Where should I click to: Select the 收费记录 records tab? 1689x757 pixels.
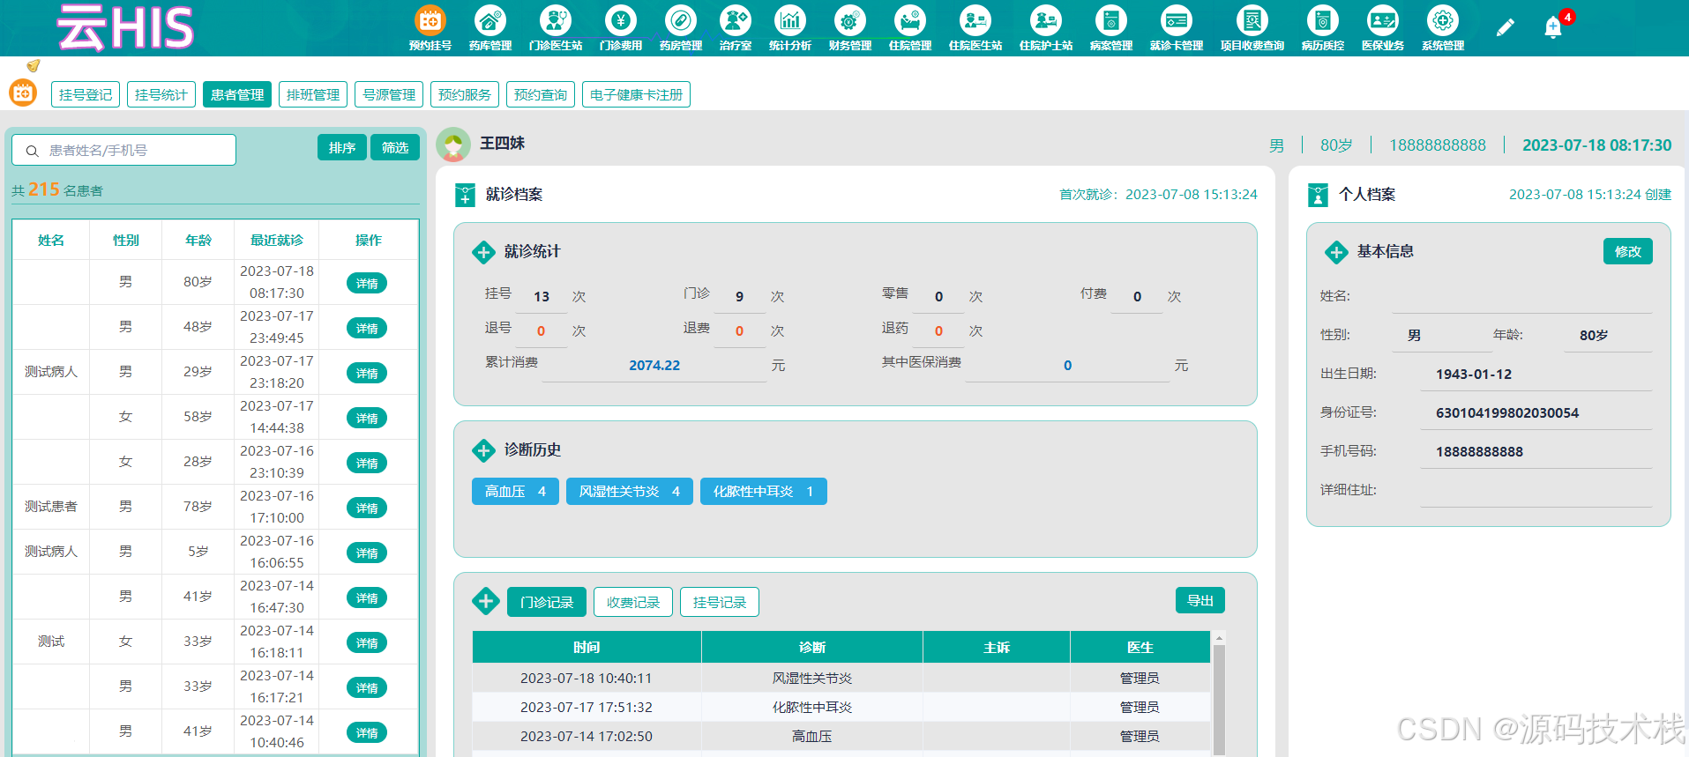pos(633,602)
